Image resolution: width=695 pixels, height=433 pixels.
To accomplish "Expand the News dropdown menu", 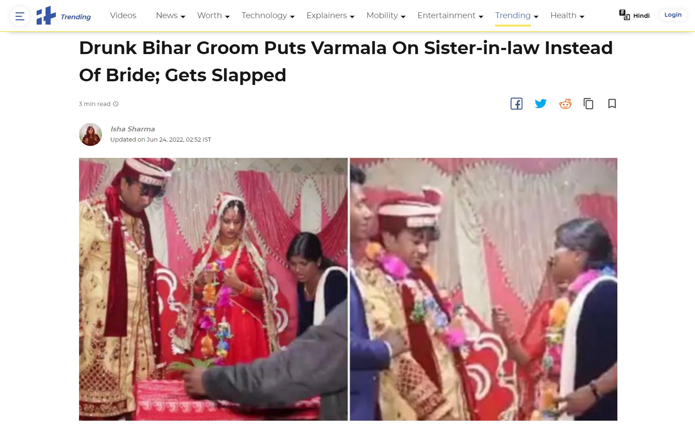I will tap(170, 16).
